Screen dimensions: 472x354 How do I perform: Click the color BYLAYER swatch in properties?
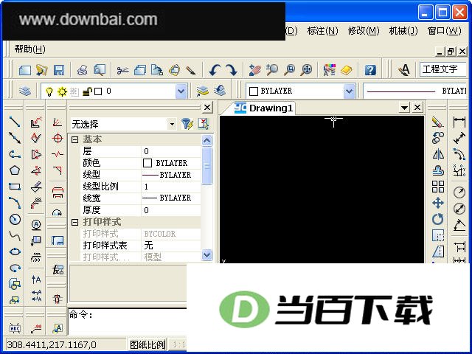pos(147,163)
